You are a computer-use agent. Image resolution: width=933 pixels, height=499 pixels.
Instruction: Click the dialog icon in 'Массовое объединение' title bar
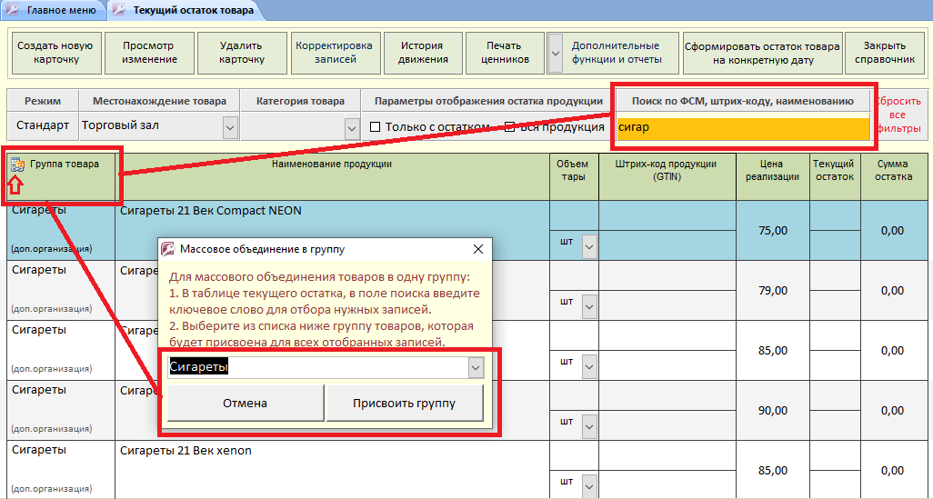[x=167, y=248]
